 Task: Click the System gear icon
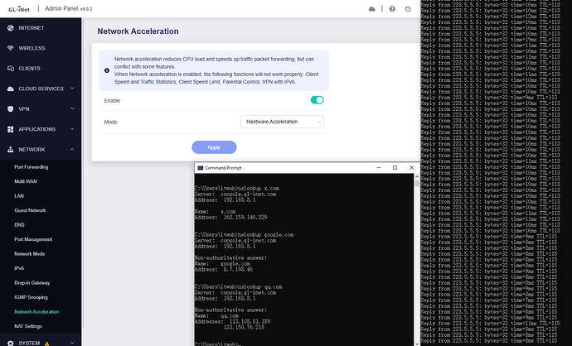click(x=10, y=342)
